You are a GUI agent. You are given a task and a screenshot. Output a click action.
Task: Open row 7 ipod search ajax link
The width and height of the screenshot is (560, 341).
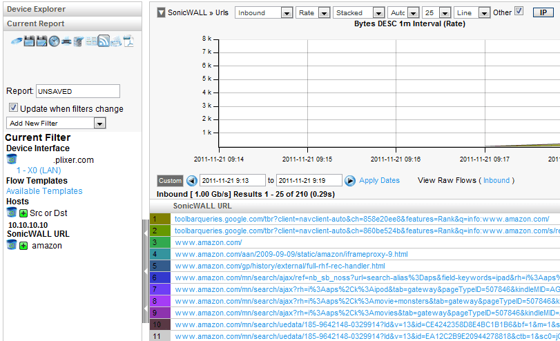tap(367, 290)
